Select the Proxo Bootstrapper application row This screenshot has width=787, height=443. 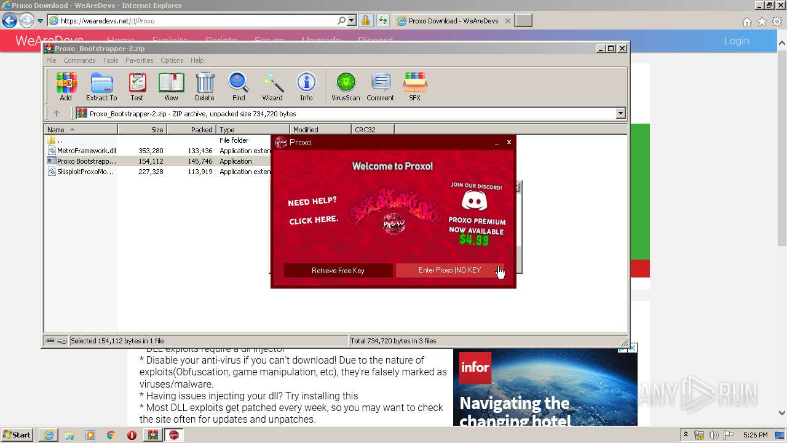[x=158, y=161]
